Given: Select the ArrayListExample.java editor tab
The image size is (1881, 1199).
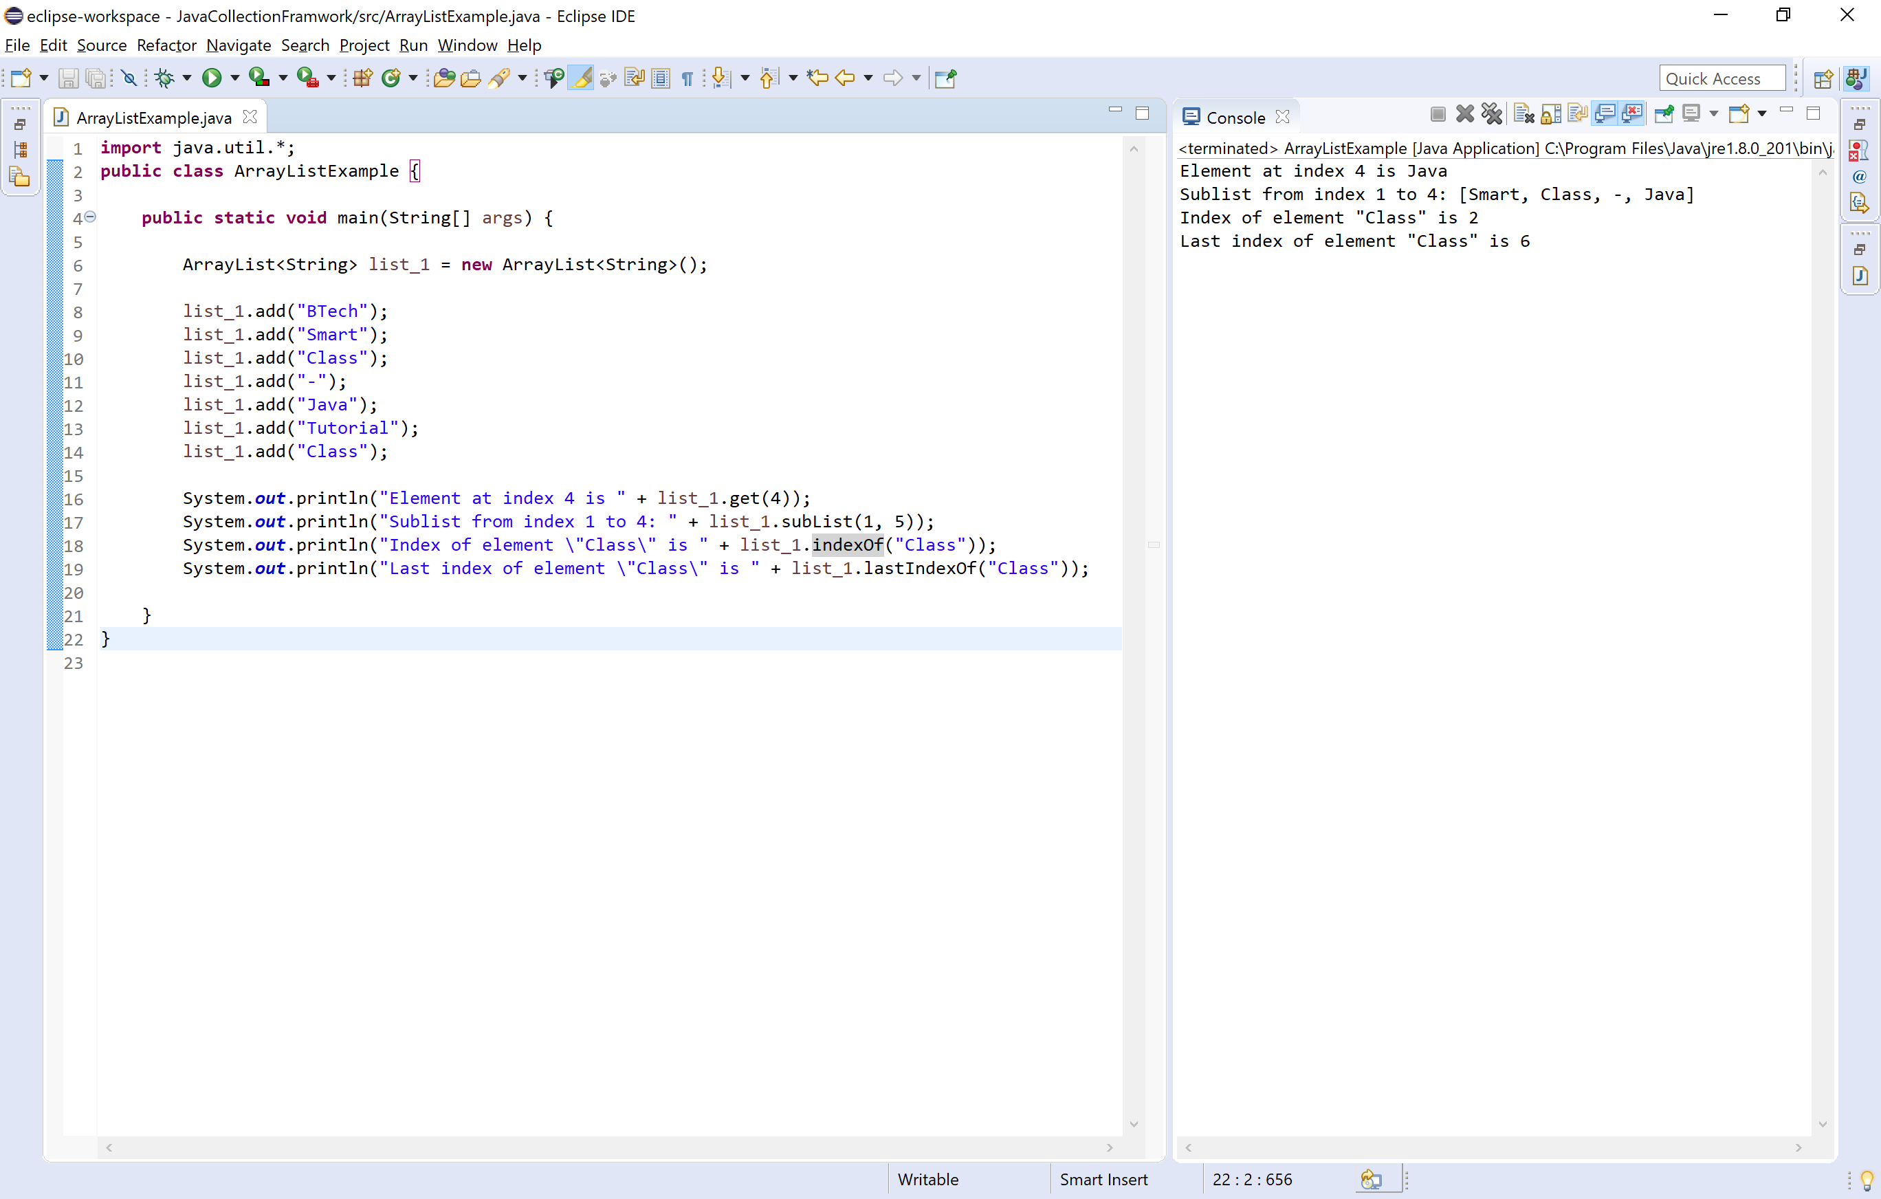Looking at the screenshot, I should 153,117.
